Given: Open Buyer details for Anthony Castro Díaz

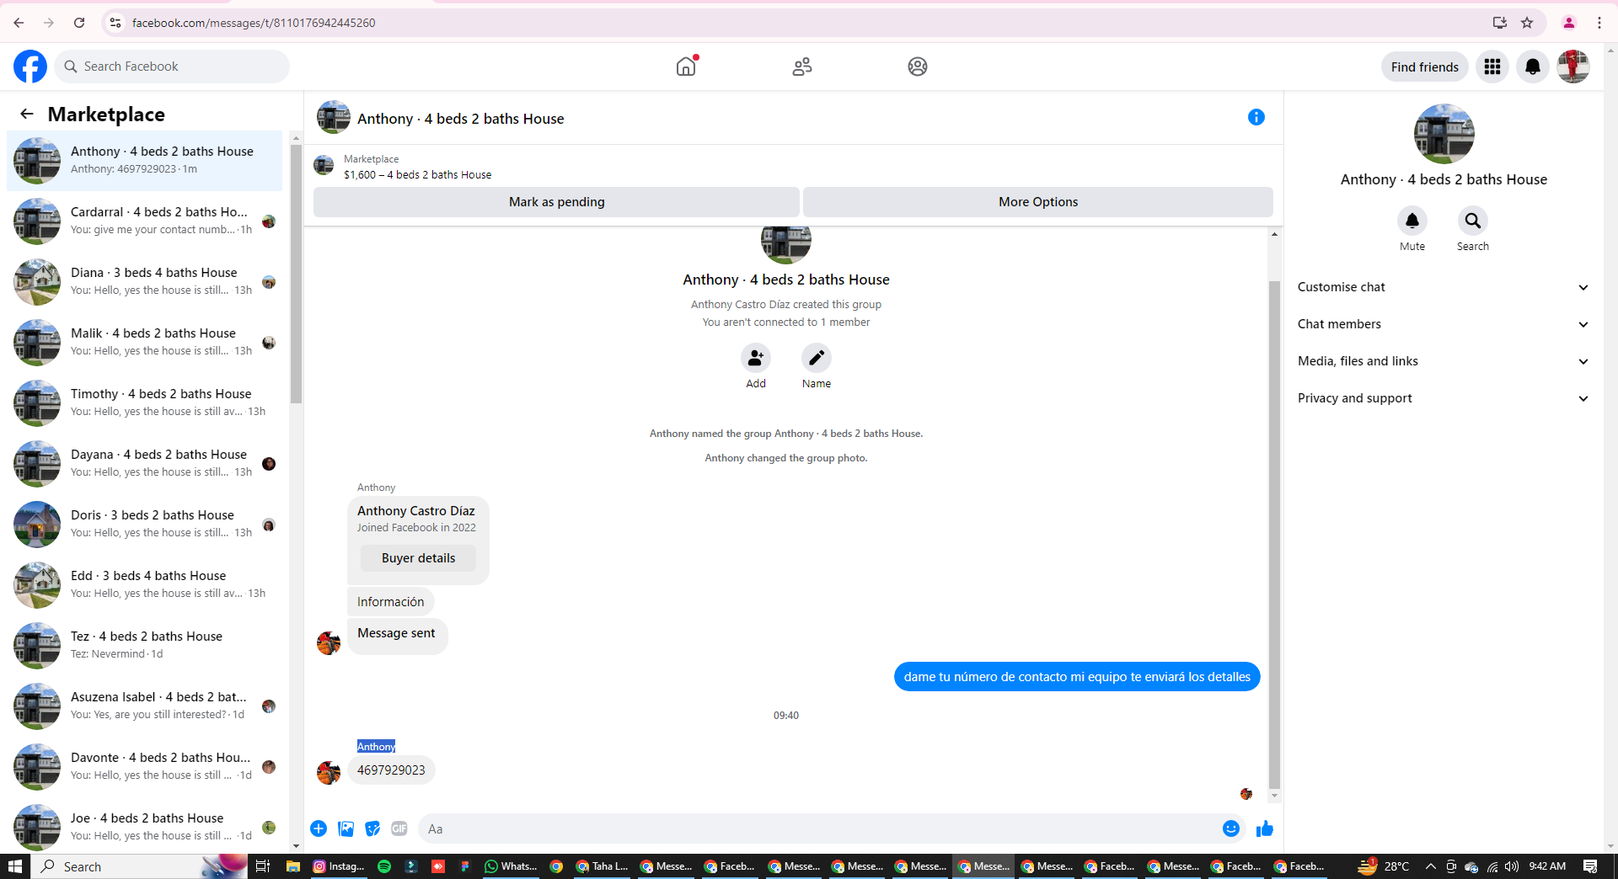Looking at the screenshot, I should click(418, 558).
